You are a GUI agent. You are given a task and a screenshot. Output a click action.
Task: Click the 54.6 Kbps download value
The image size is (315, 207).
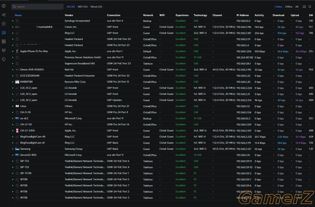283,51
